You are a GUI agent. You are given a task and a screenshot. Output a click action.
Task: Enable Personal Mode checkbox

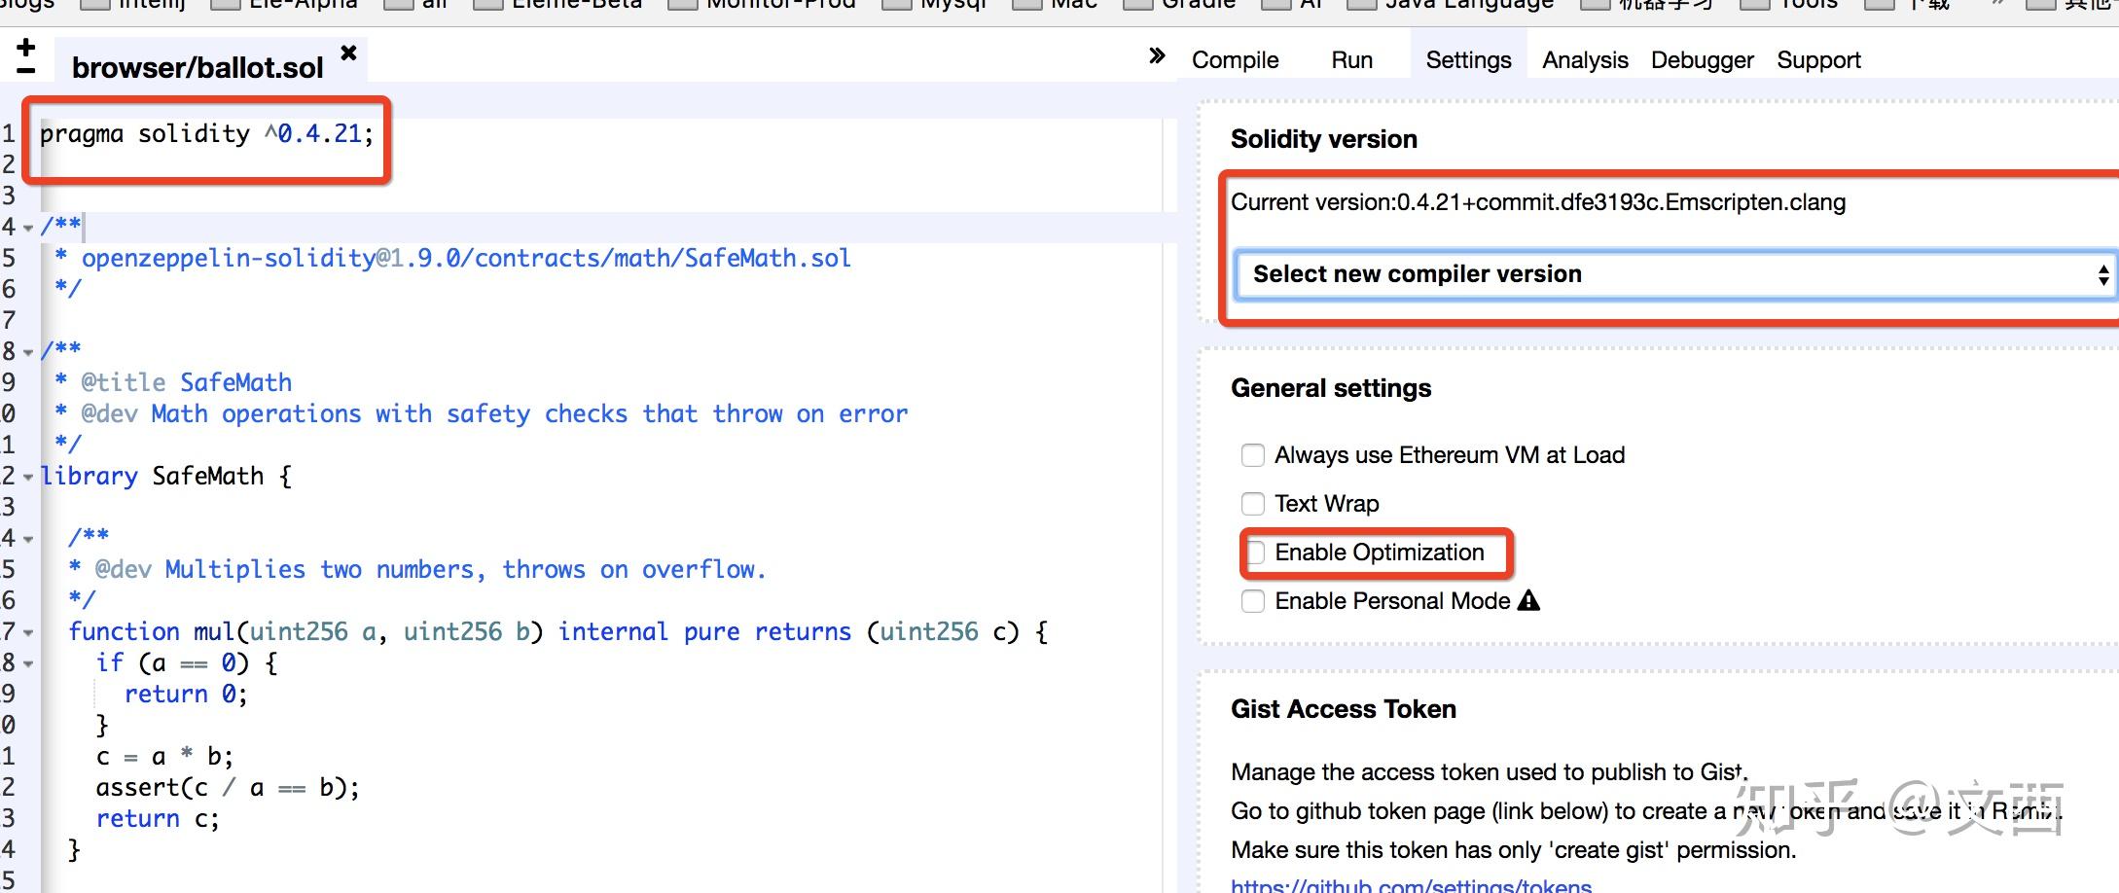[x=1253, y=601]
